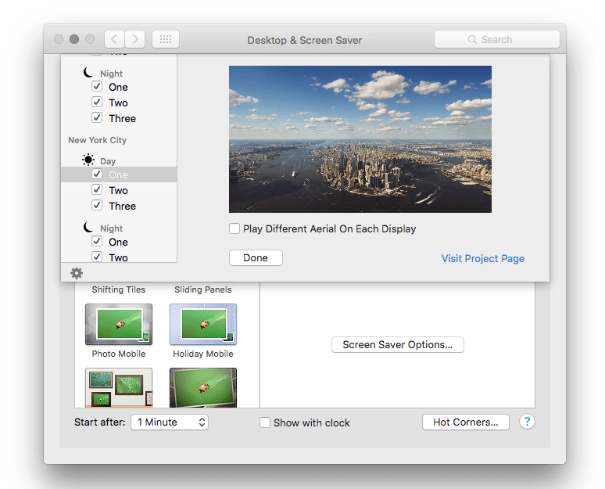Select the Shifting Tiles label
605x489 pixels.
tap(119, 289)
